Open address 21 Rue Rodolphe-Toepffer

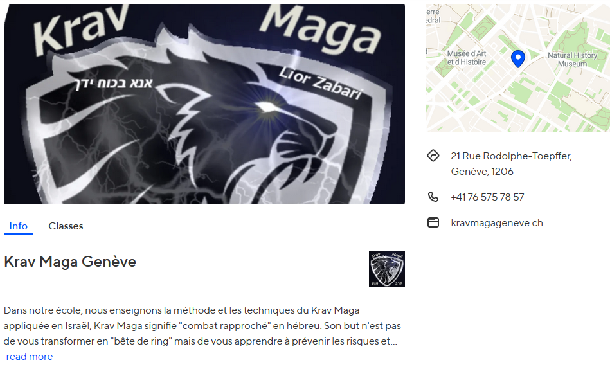point(511,156)
